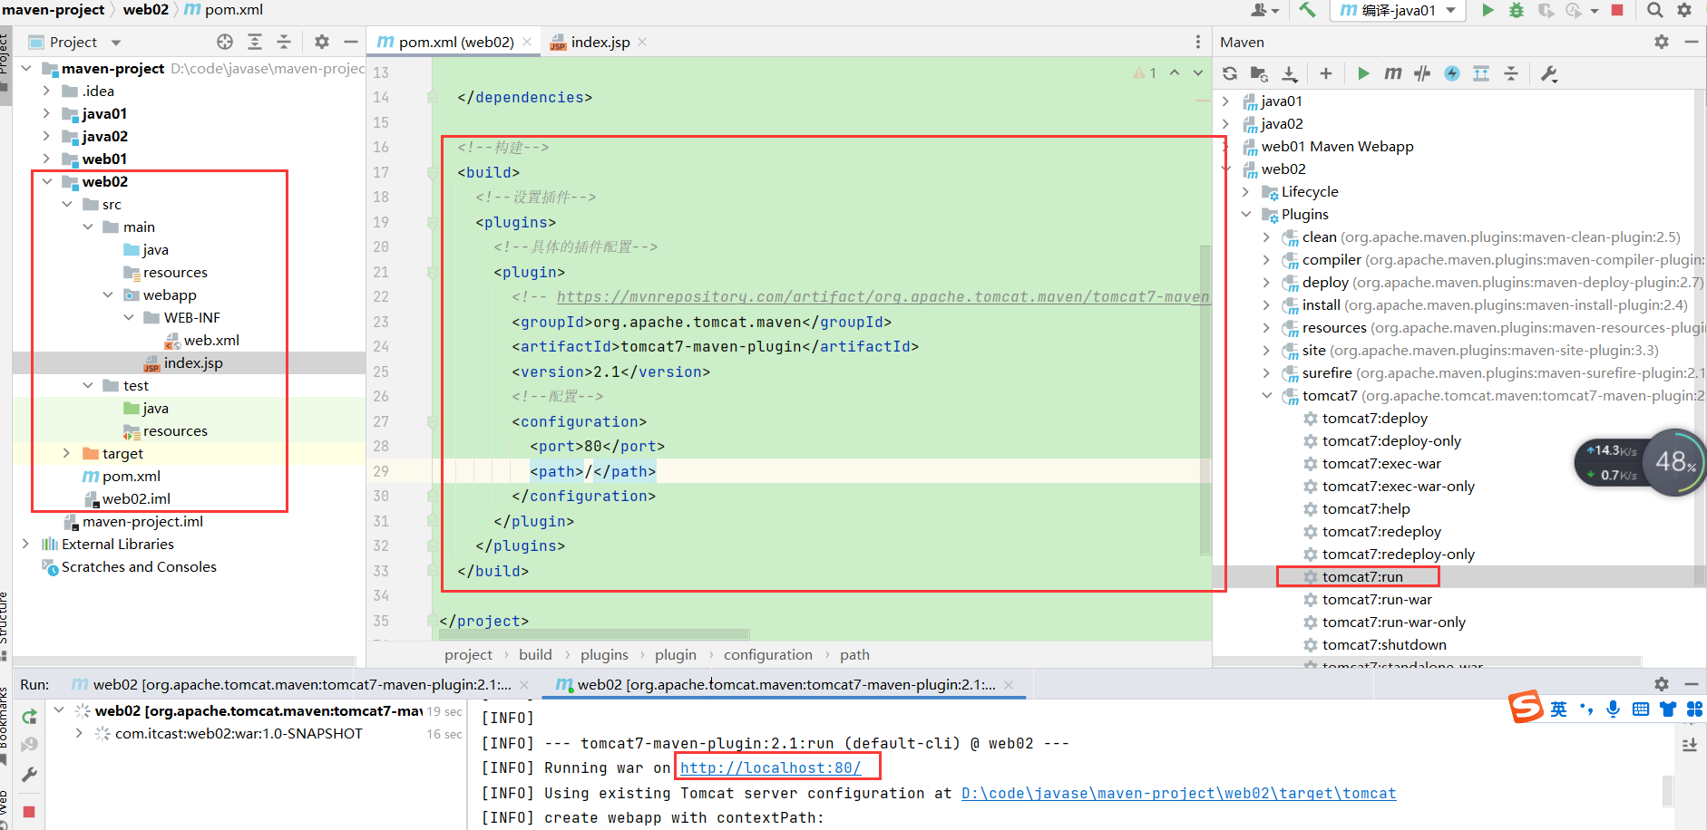
Task: Click editor tabs more options icon
Action: click(x=1198, y=42)
